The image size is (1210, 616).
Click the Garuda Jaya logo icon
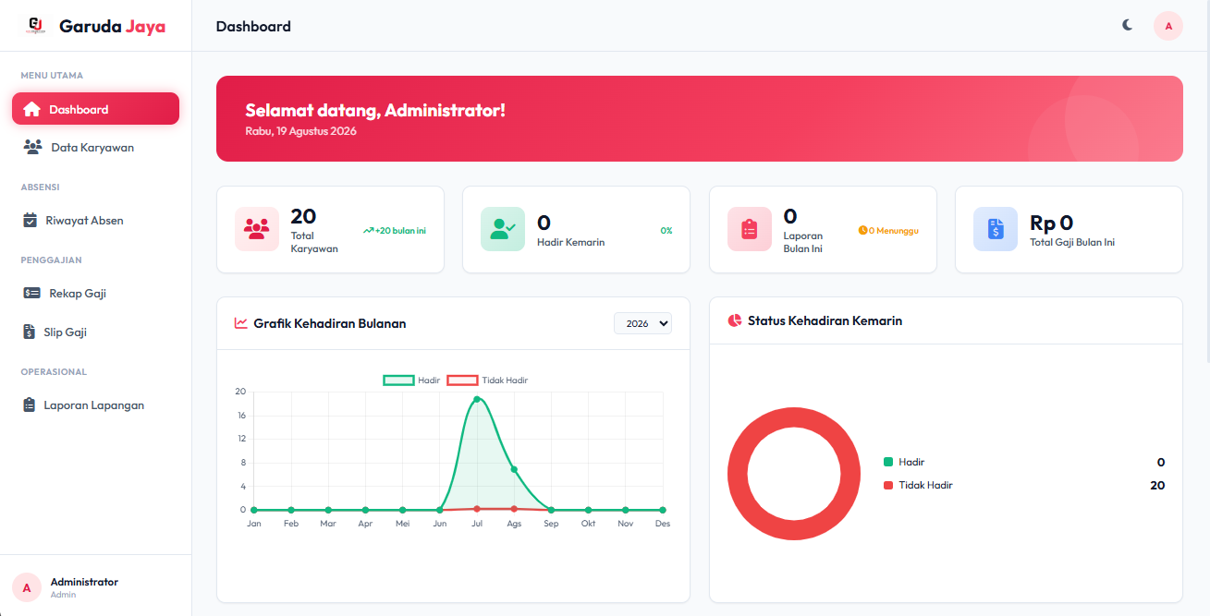[36, 26]
